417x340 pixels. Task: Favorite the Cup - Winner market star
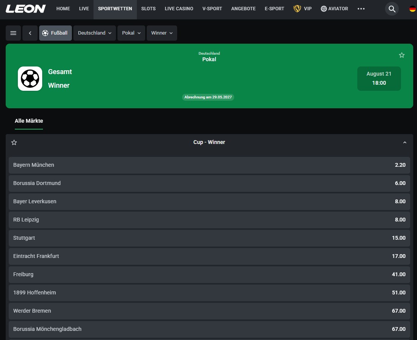point(14,142)
